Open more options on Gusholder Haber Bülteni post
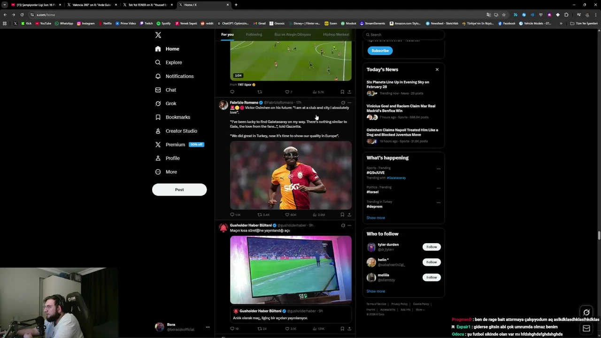The width and height of the screenshot is (601, 338). 349,225
